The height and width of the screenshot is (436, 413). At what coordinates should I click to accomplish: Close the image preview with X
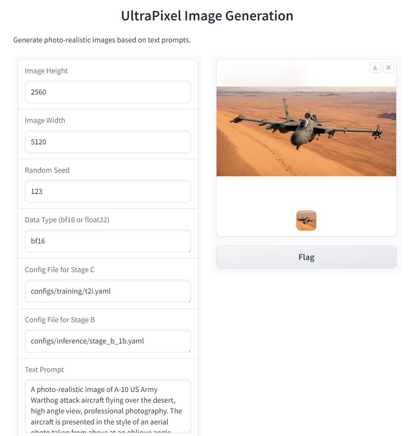[388, 67]
